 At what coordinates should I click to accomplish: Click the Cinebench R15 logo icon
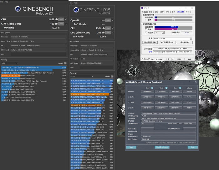click(76, 10)
